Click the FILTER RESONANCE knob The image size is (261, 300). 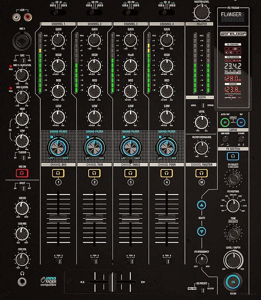pos(201,148)
